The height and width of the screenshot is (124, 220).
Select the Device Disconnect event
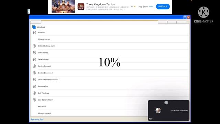click(46, 73)
